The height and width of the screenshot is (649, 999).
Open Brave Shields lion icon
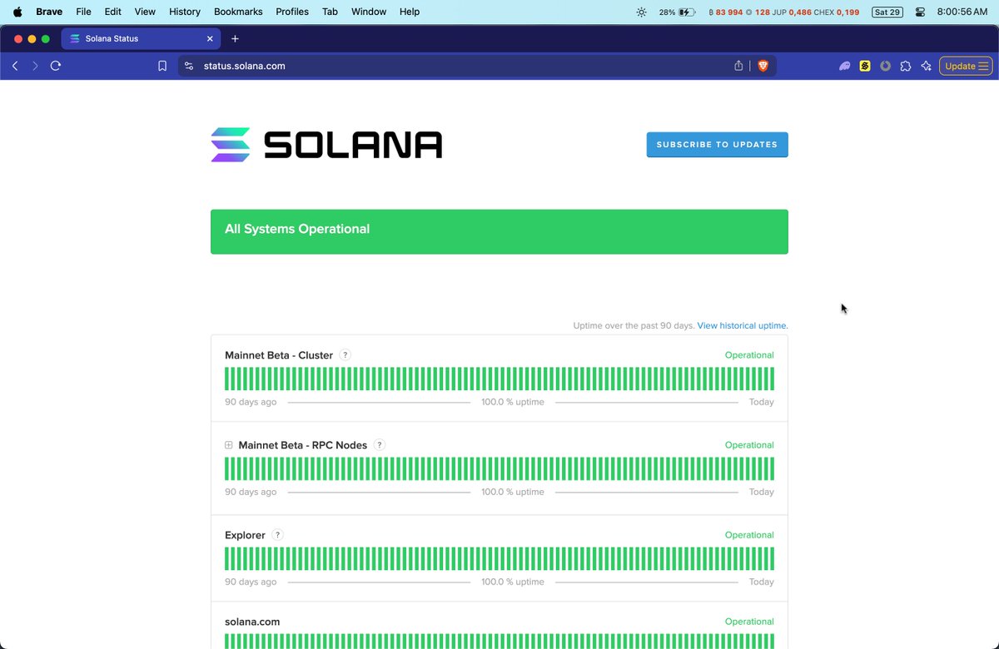763,66
